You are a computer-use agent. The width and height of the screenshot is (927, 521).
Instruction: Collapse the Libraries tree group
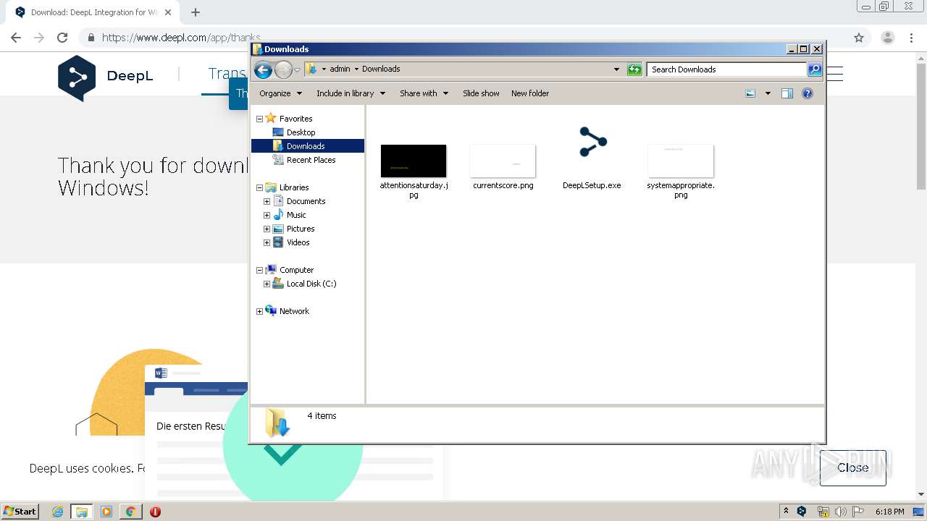pos(259,187)
